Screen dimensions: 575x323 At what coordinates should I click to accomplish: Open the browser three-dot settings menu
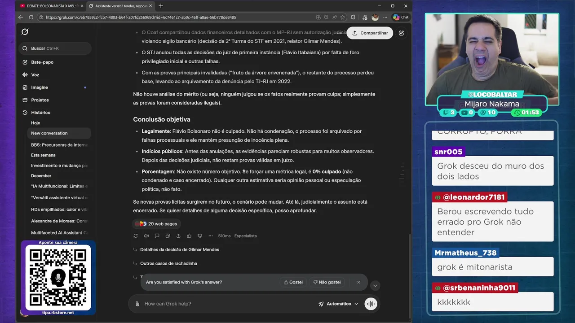tap(385, 17)
